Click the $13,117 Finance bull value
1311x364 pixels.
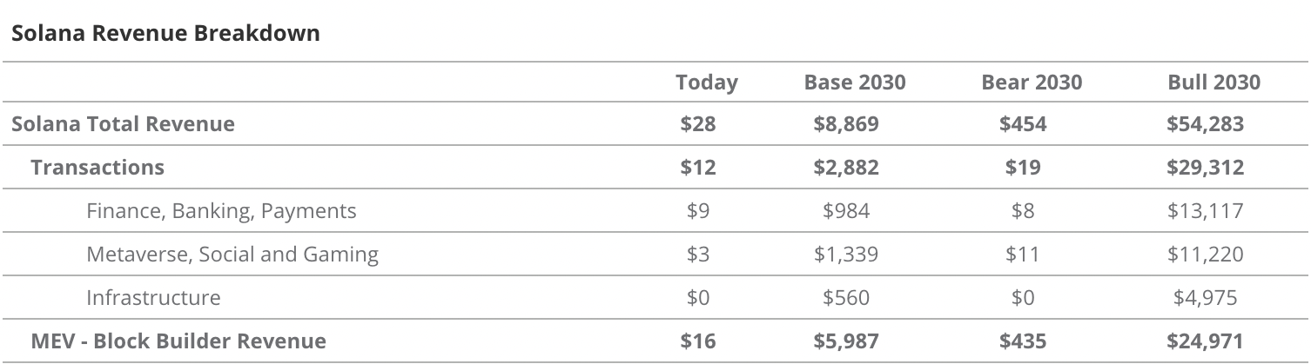(x=1205, y=210)
